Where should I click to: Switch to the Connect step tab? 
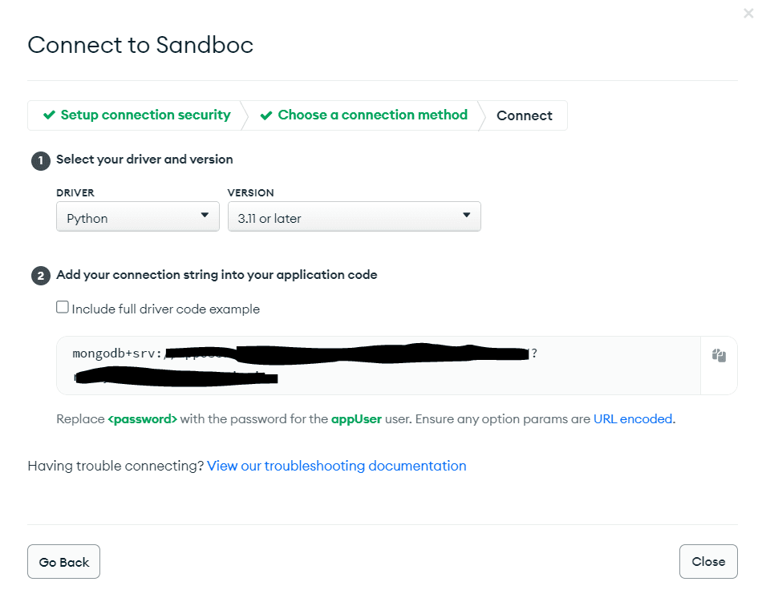tap(524, 115)
